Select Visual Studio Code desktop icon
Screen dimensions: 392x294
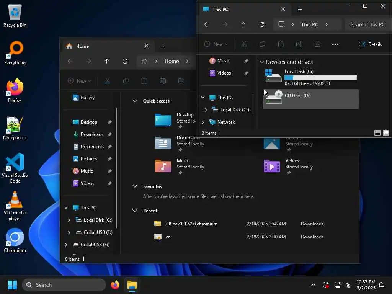point(15,168)
